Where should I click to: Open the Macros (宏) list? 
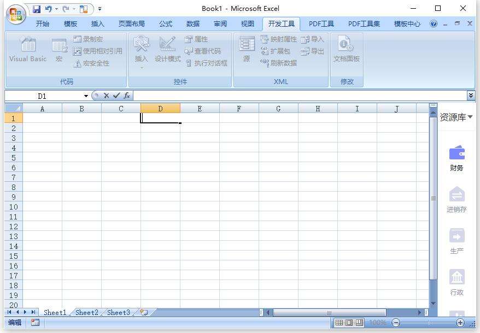coord(60,50)
